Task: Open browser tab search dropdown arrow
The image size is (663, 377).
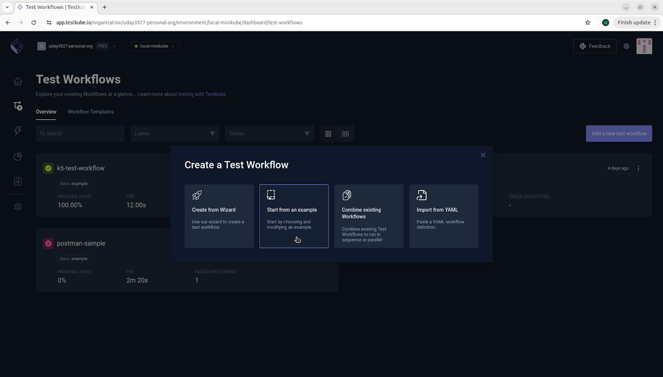Action: point(7,7)
